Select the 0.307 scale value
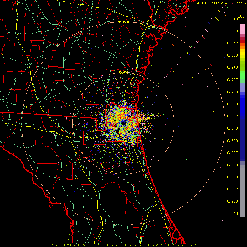This screenshot has height=247, width=247. [x=232, y=189]
